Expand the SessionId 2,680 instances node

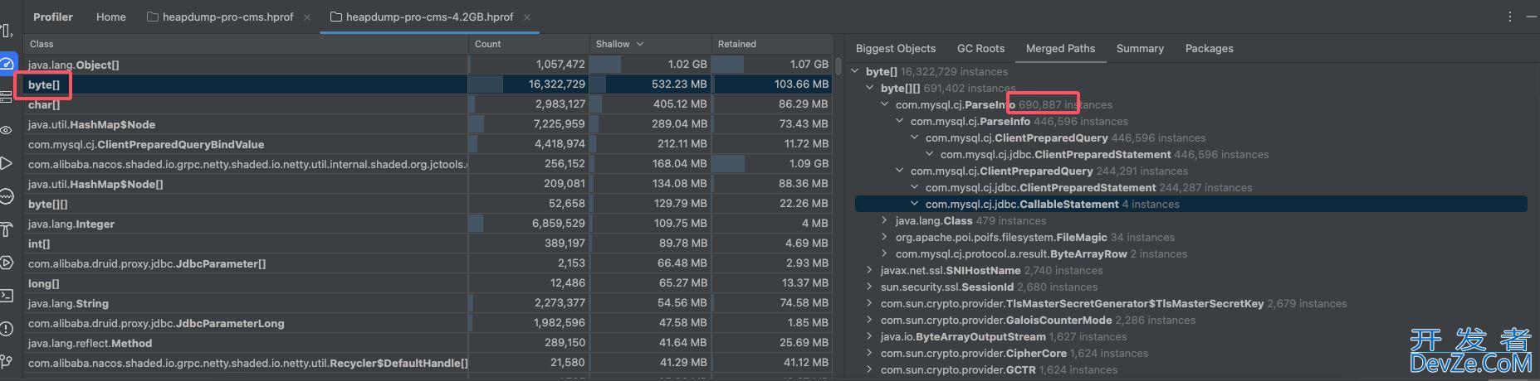[870, 287]
